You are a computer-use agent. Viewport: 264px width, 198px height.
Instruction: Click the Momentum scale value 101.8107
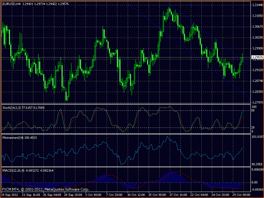point(257,137)
